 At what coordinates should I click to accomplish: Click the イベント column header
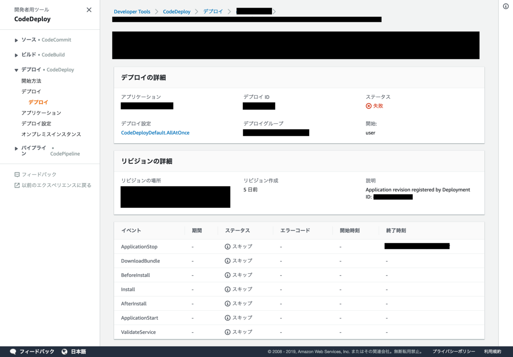(x=131, y=230)
